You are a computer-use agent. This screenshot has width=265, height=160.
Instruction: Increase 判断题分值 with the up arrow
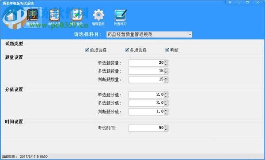(x=166, y=110)
